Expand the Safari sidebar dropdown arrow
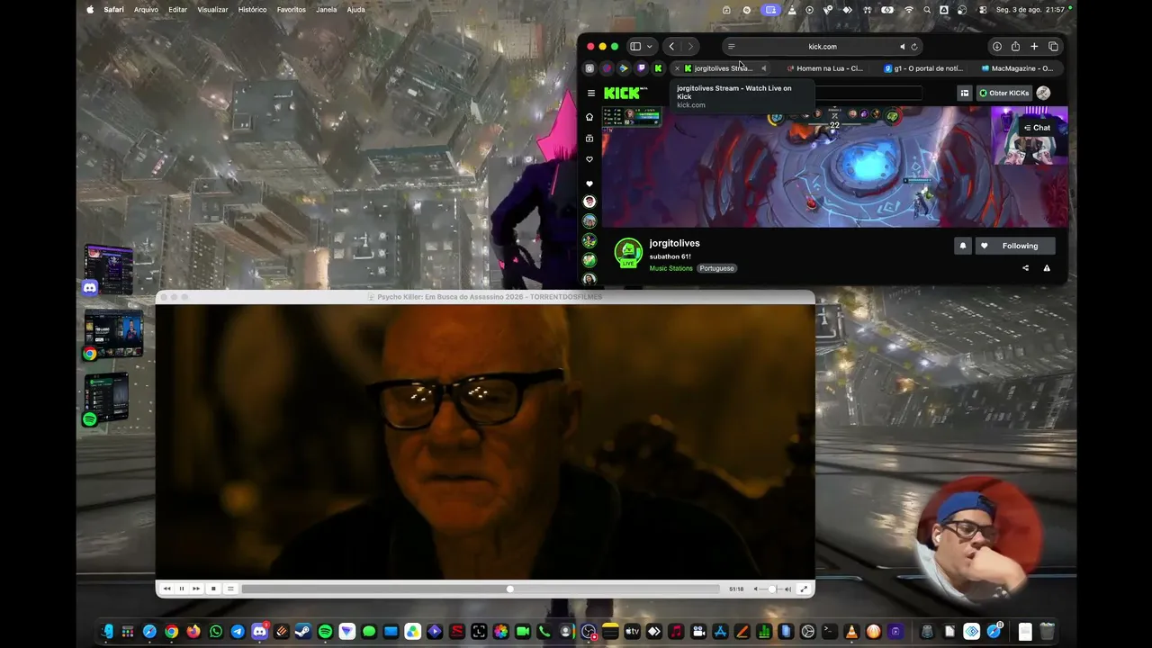This screenshot has height=648, width=1152. 650,47
